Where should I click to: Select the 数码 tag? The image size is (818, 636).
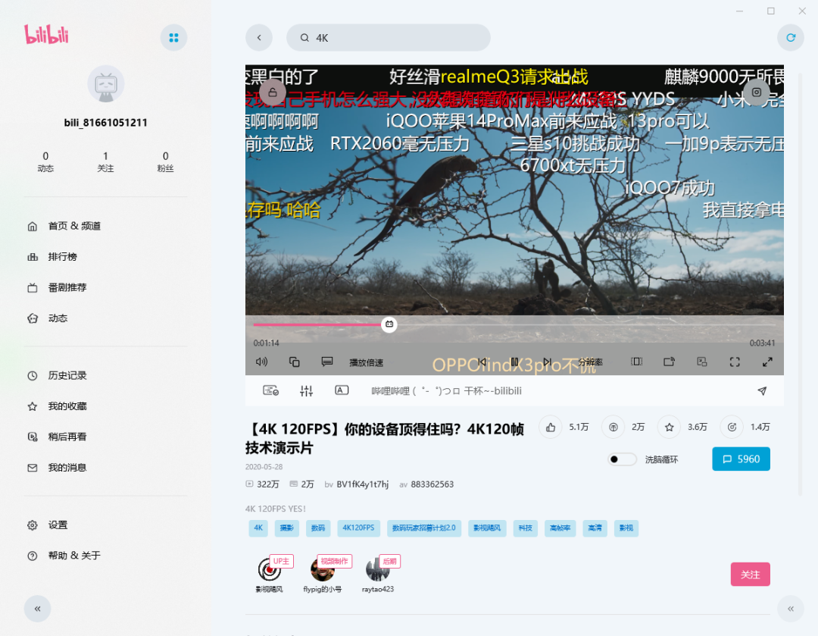click(318, 528)
